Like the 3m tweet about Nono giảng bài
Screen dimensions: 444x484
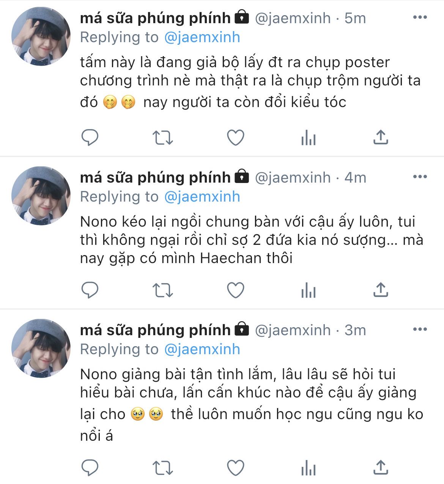pyautogui.click(x=235, y=468)
